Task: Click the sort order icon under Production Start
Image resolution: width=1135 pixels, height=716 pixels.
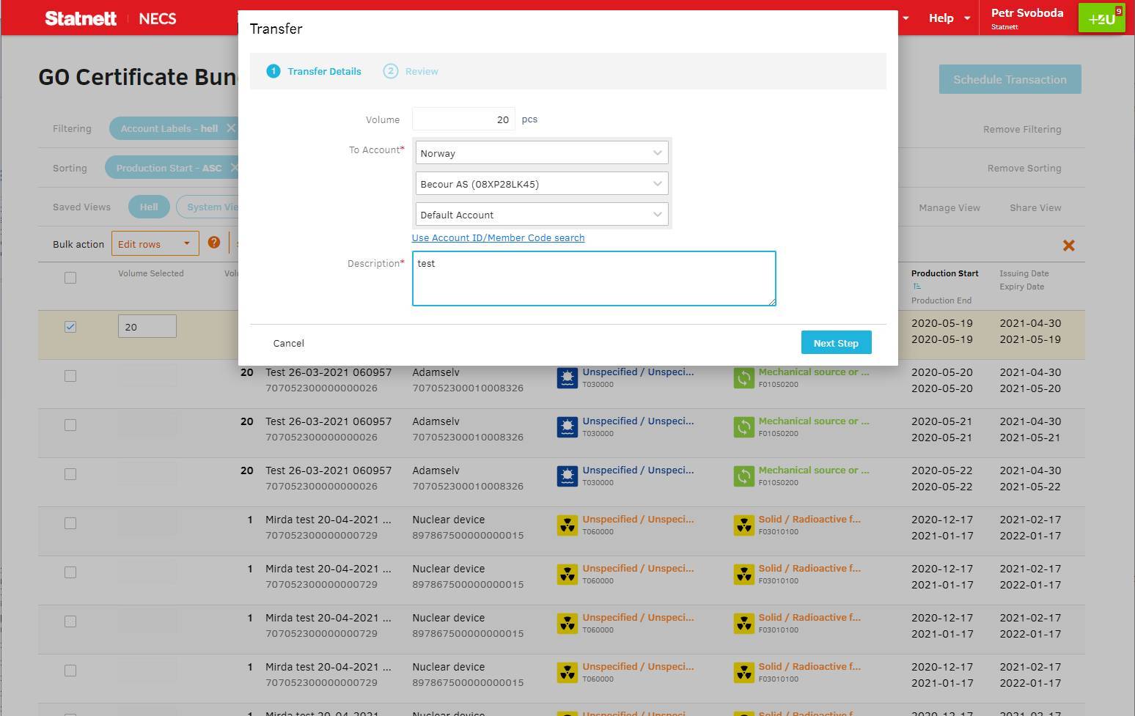Action: (917, 287)
